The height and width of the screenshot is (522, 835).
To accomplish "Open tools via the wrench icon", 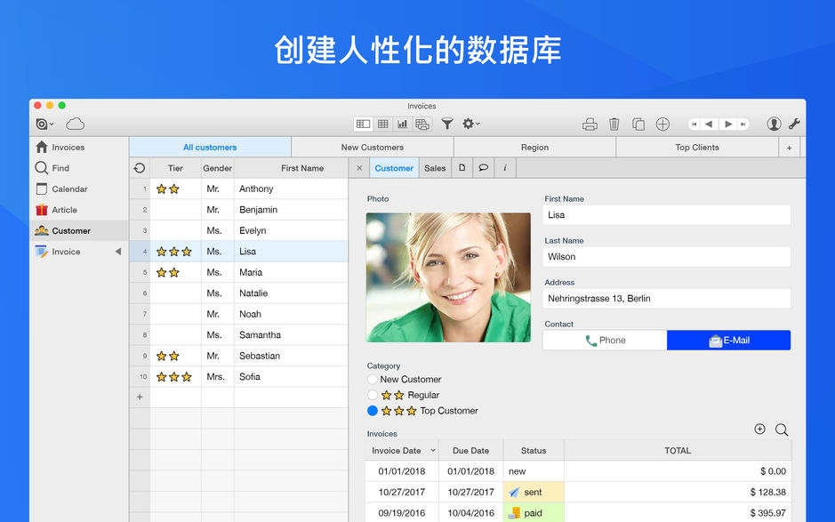I will click(792, 124).
